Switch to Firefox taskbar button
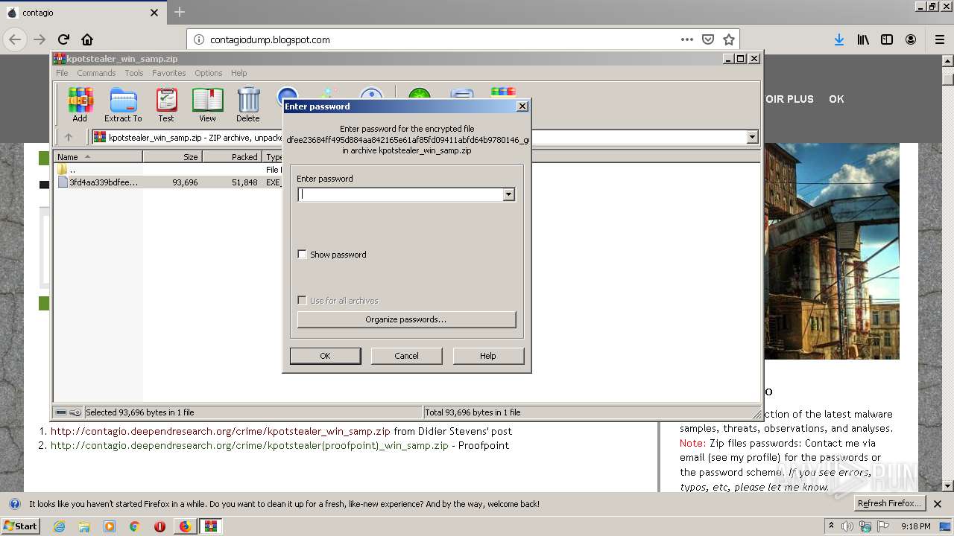Image resolution: width=954 pixels, height=536 pixels. (x=185, y=526)
